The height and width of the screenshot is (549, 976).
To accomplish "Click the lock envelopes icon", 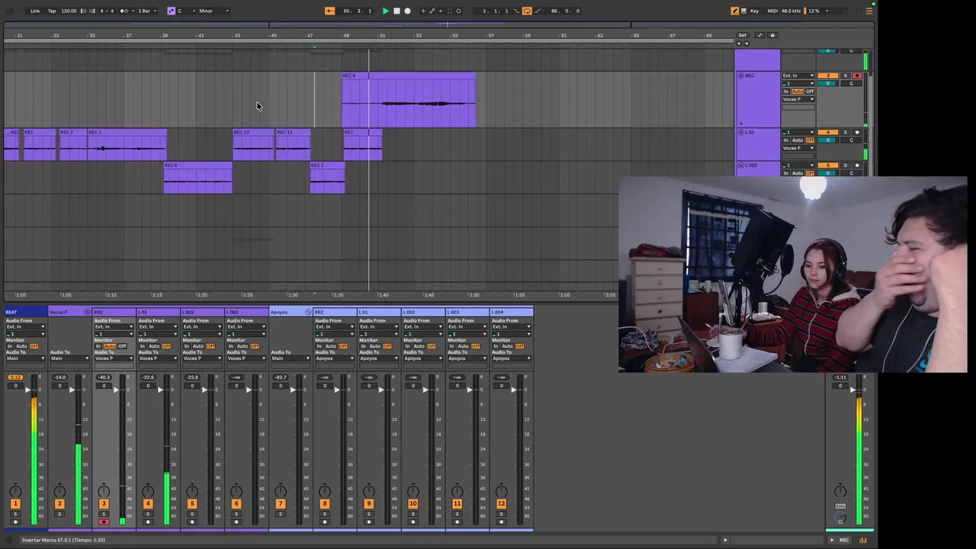I will pyautogui.click(x=772, y=35).
